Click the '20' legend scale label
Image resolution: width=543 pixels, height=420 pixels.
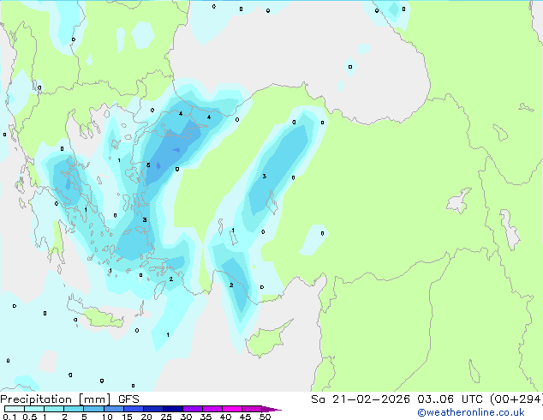146,417
